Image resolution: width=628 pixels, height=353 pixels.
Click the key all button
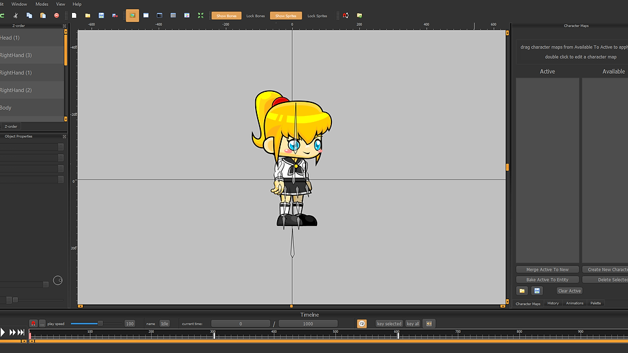pyautogui.click(x=412, y=324)
